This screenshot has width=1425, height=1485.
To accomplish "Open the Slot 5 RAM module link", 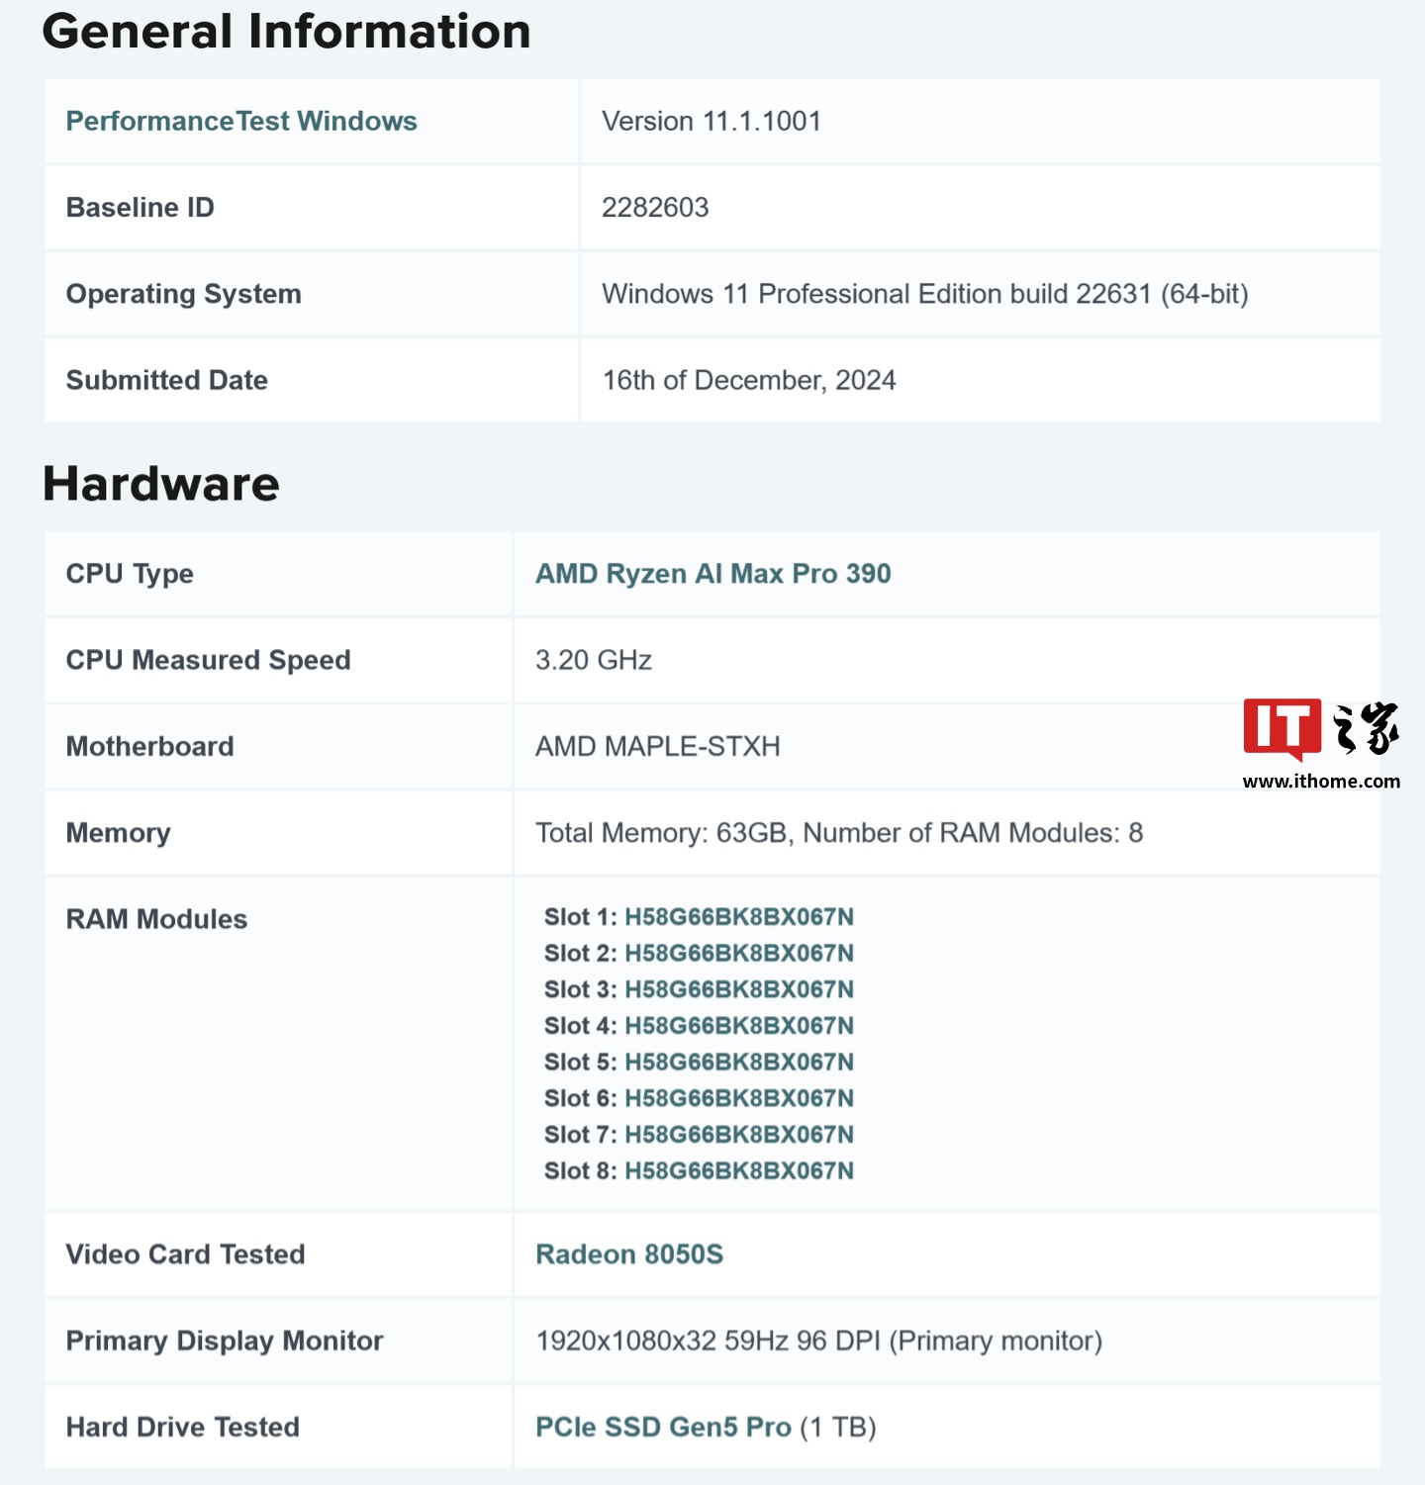I will (738, 1062).
